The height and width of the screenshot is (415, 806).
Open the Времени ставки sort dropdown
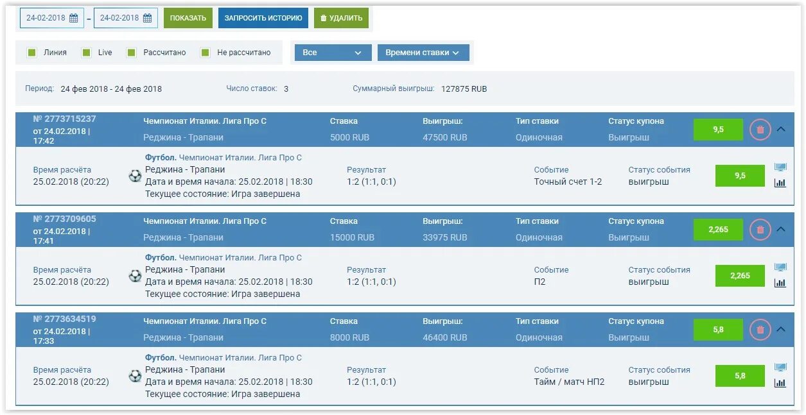click(x=423, y=53)
